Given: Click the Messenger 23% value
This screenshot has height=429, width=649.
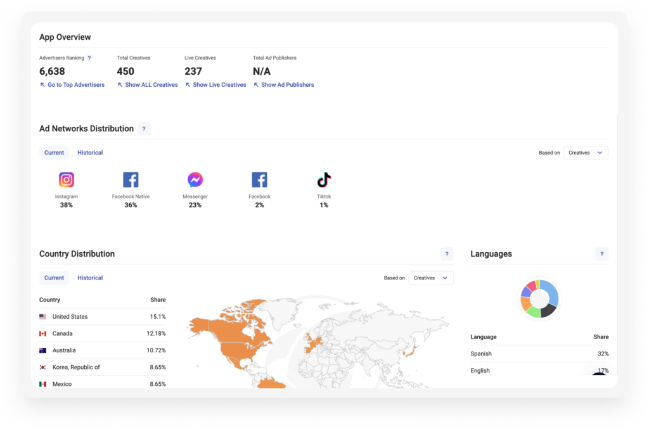Looking at the screenshot, I should pyautogui.click(x=195, y=205).
